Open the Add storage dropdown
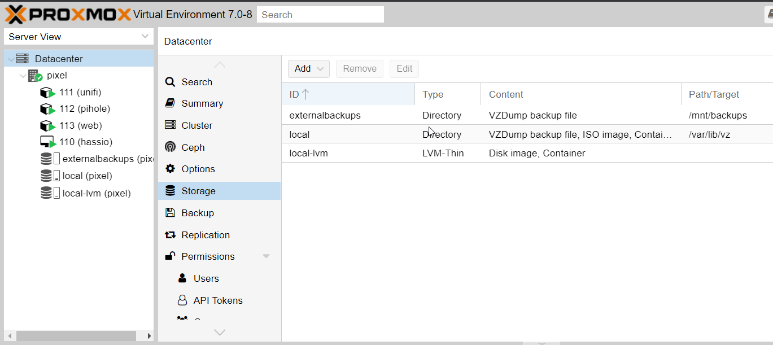This screenshot has height=345, width=773. (x=309, y=69)
